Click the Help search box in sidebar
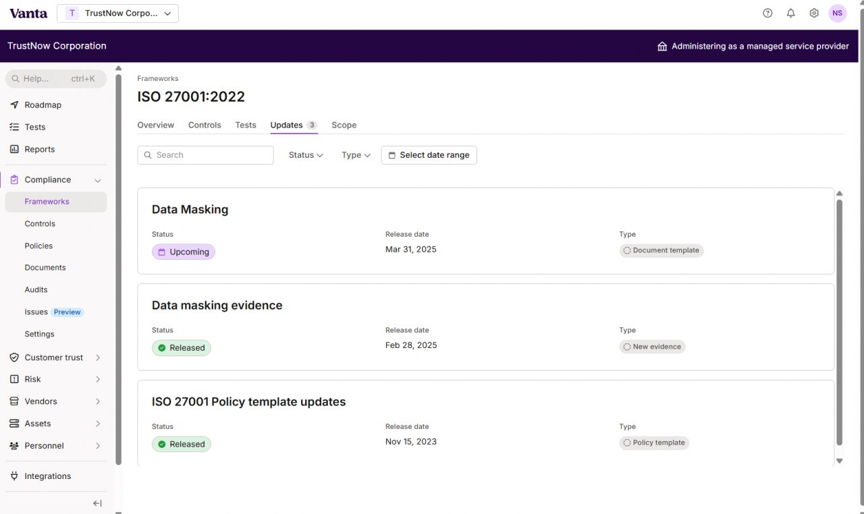The image size is (864, 514). (56, 79)
